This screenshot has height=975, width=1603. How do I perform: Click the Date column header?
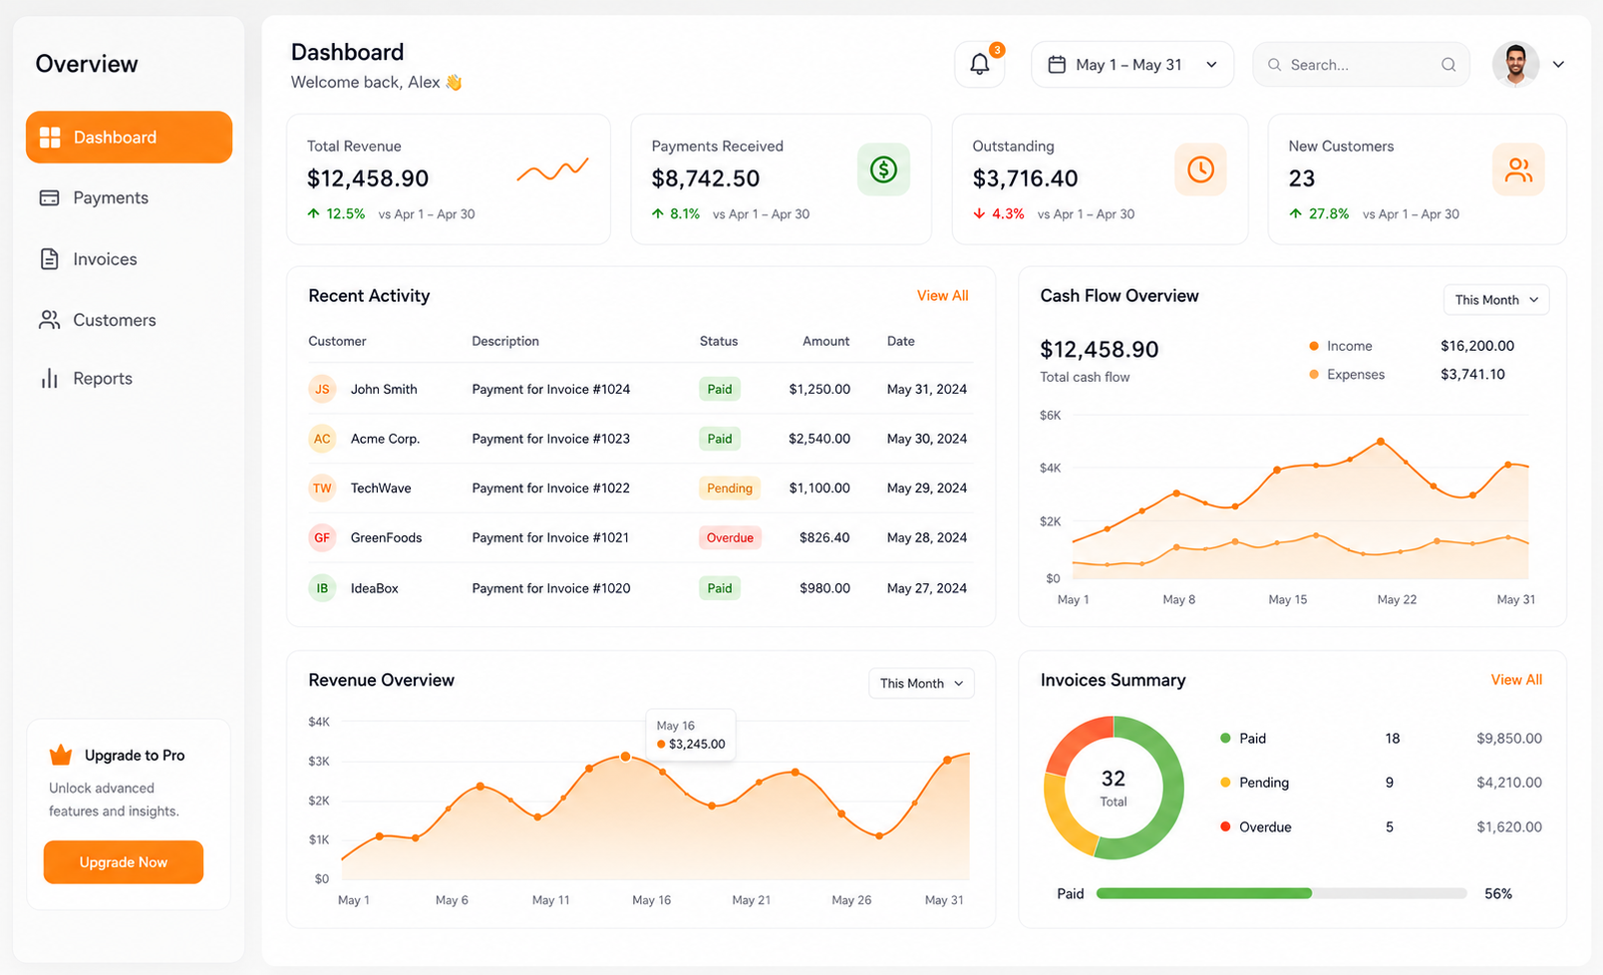[901, 341]
